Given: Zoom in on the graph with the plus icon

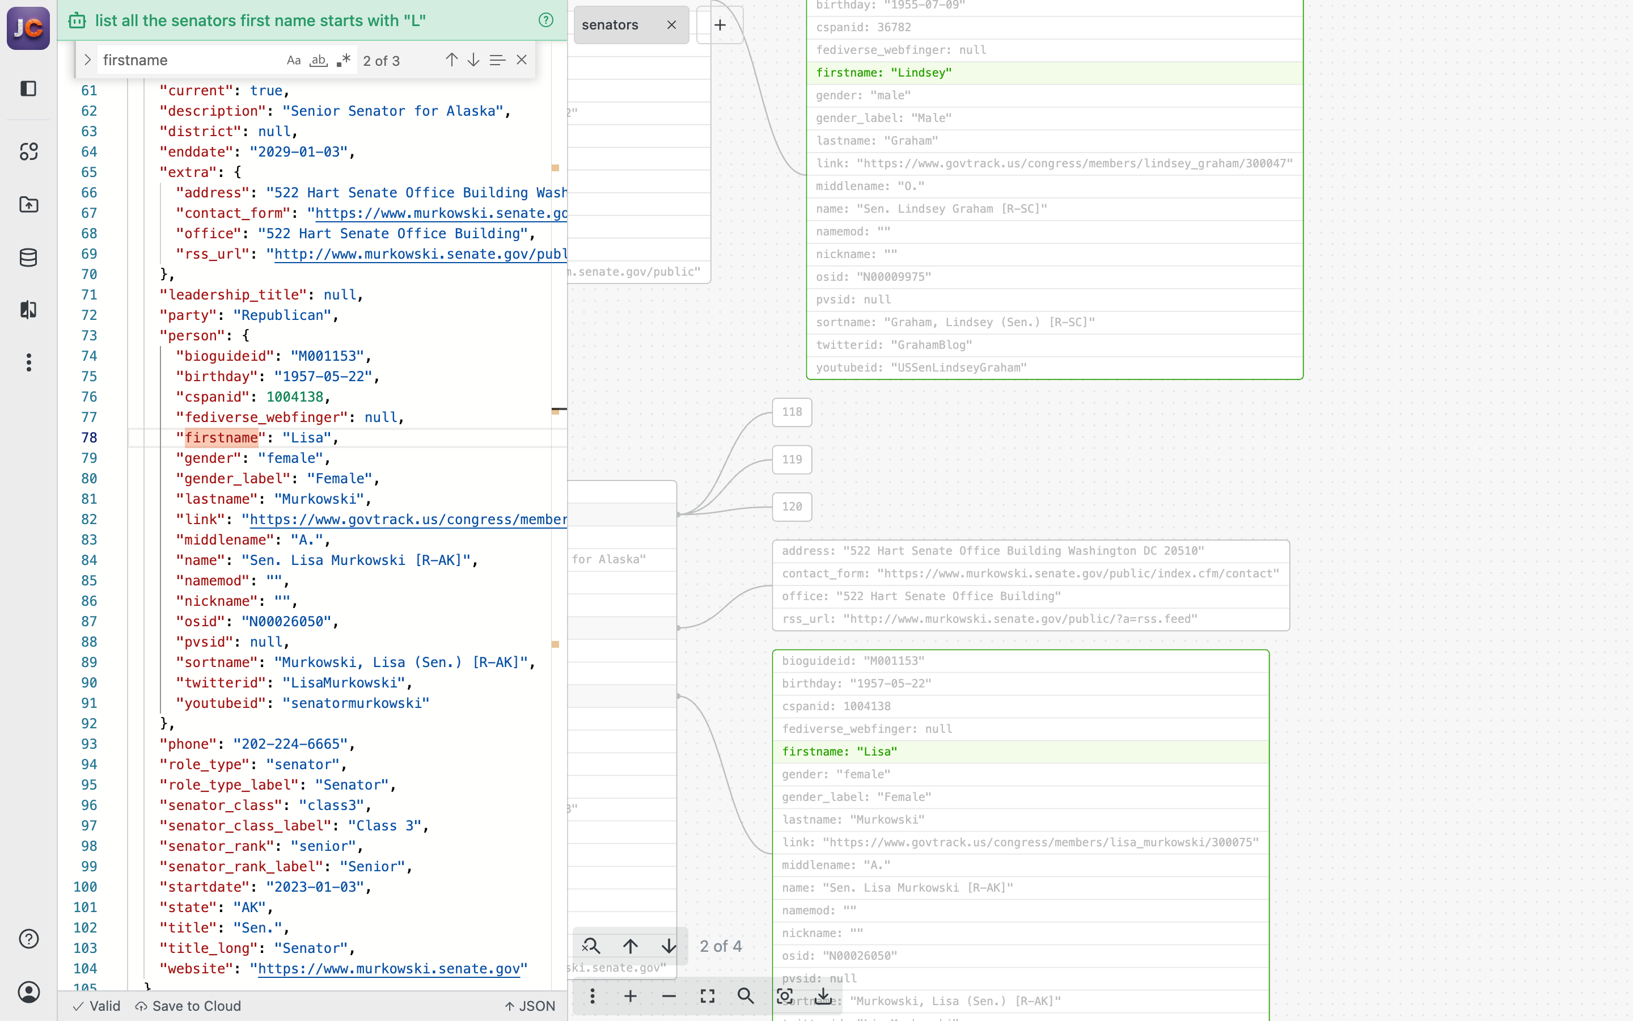Looking at the screenshot, I should coord(631,996).
